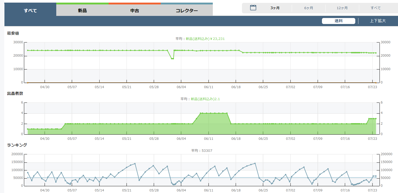Image resolution: width=398 pixels, height=193 pixels.
Task: Click the 新品(送料込み)2.1 legend in 出品者数
Action: pos(207,99)
